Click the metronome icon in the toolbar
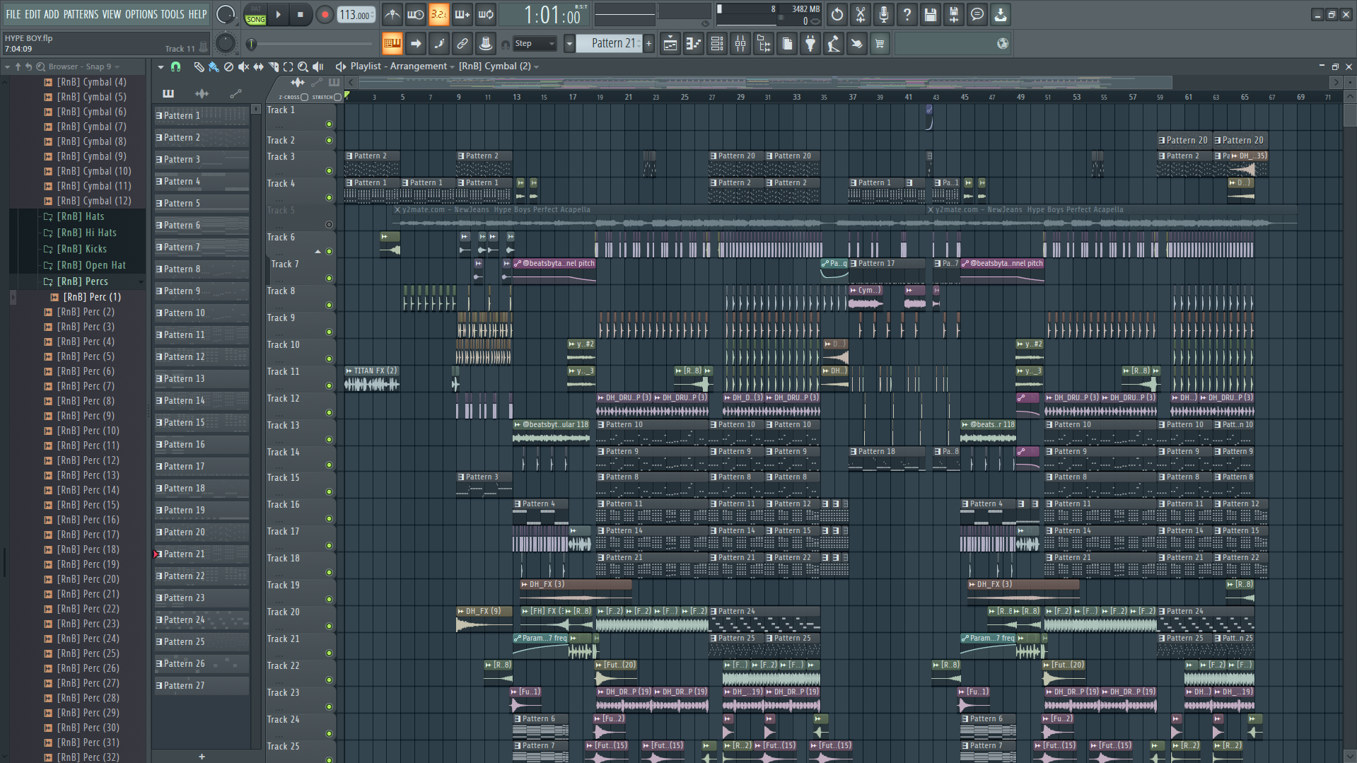The height and width of the screenshot is (763, 1357). click(x=392, y=14)
